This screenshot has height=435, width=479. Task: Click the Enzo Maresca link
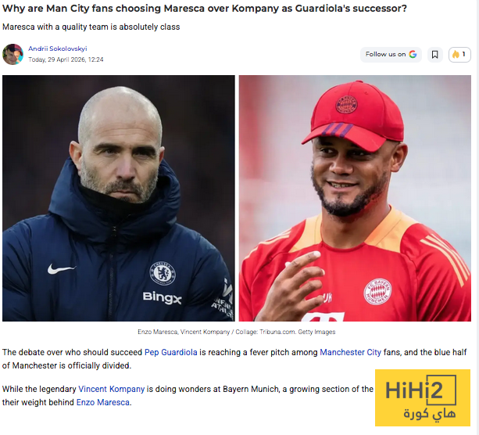tap(103, 402)
